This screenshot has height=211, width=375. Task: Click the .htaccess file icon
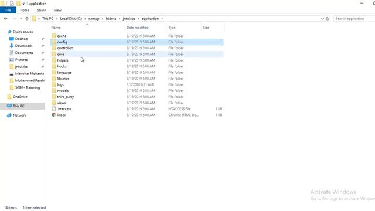(x=54, y=109)
